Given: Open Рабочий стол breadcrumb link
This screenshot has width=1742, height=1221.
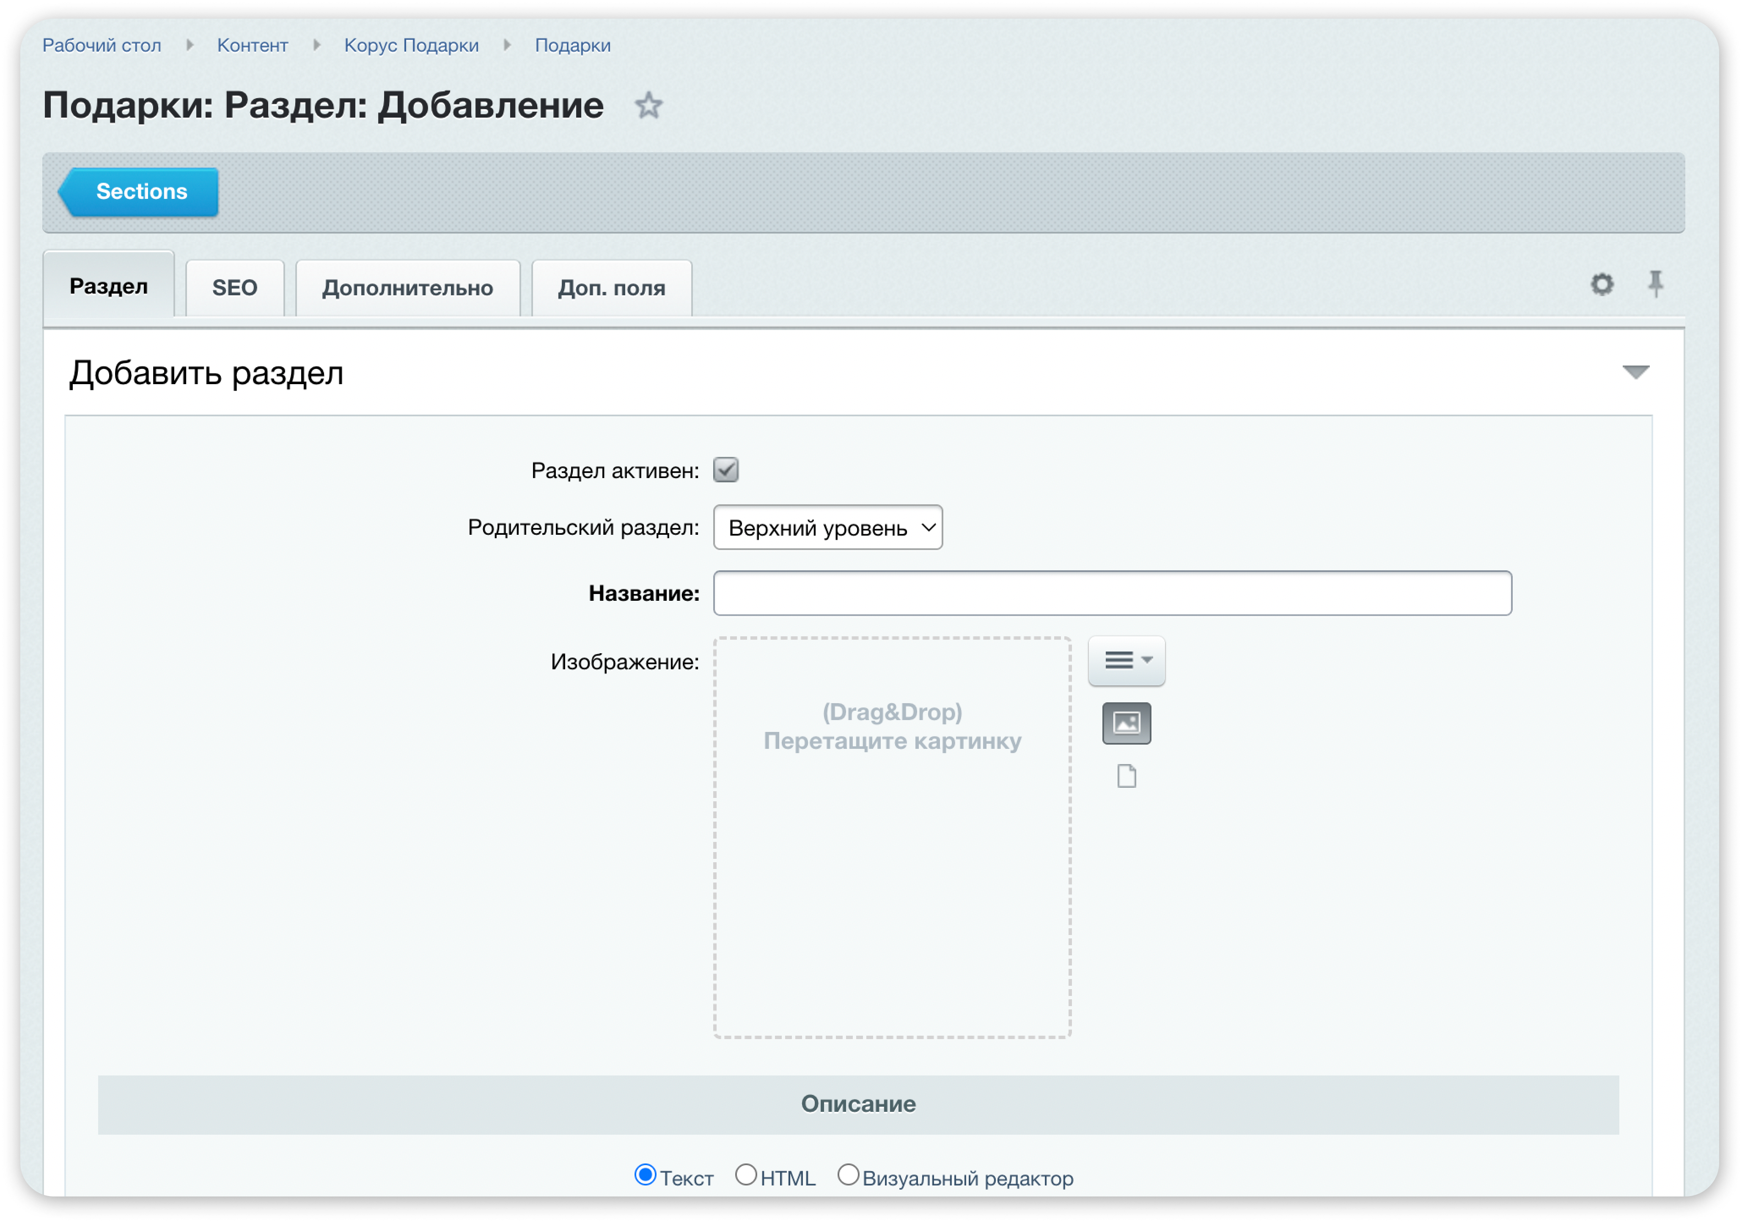Looking at the screenshot, I should click(102, 46).
